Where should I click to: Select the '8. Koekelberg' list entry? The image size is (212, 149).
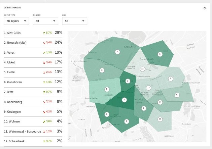tap(13, 102)
